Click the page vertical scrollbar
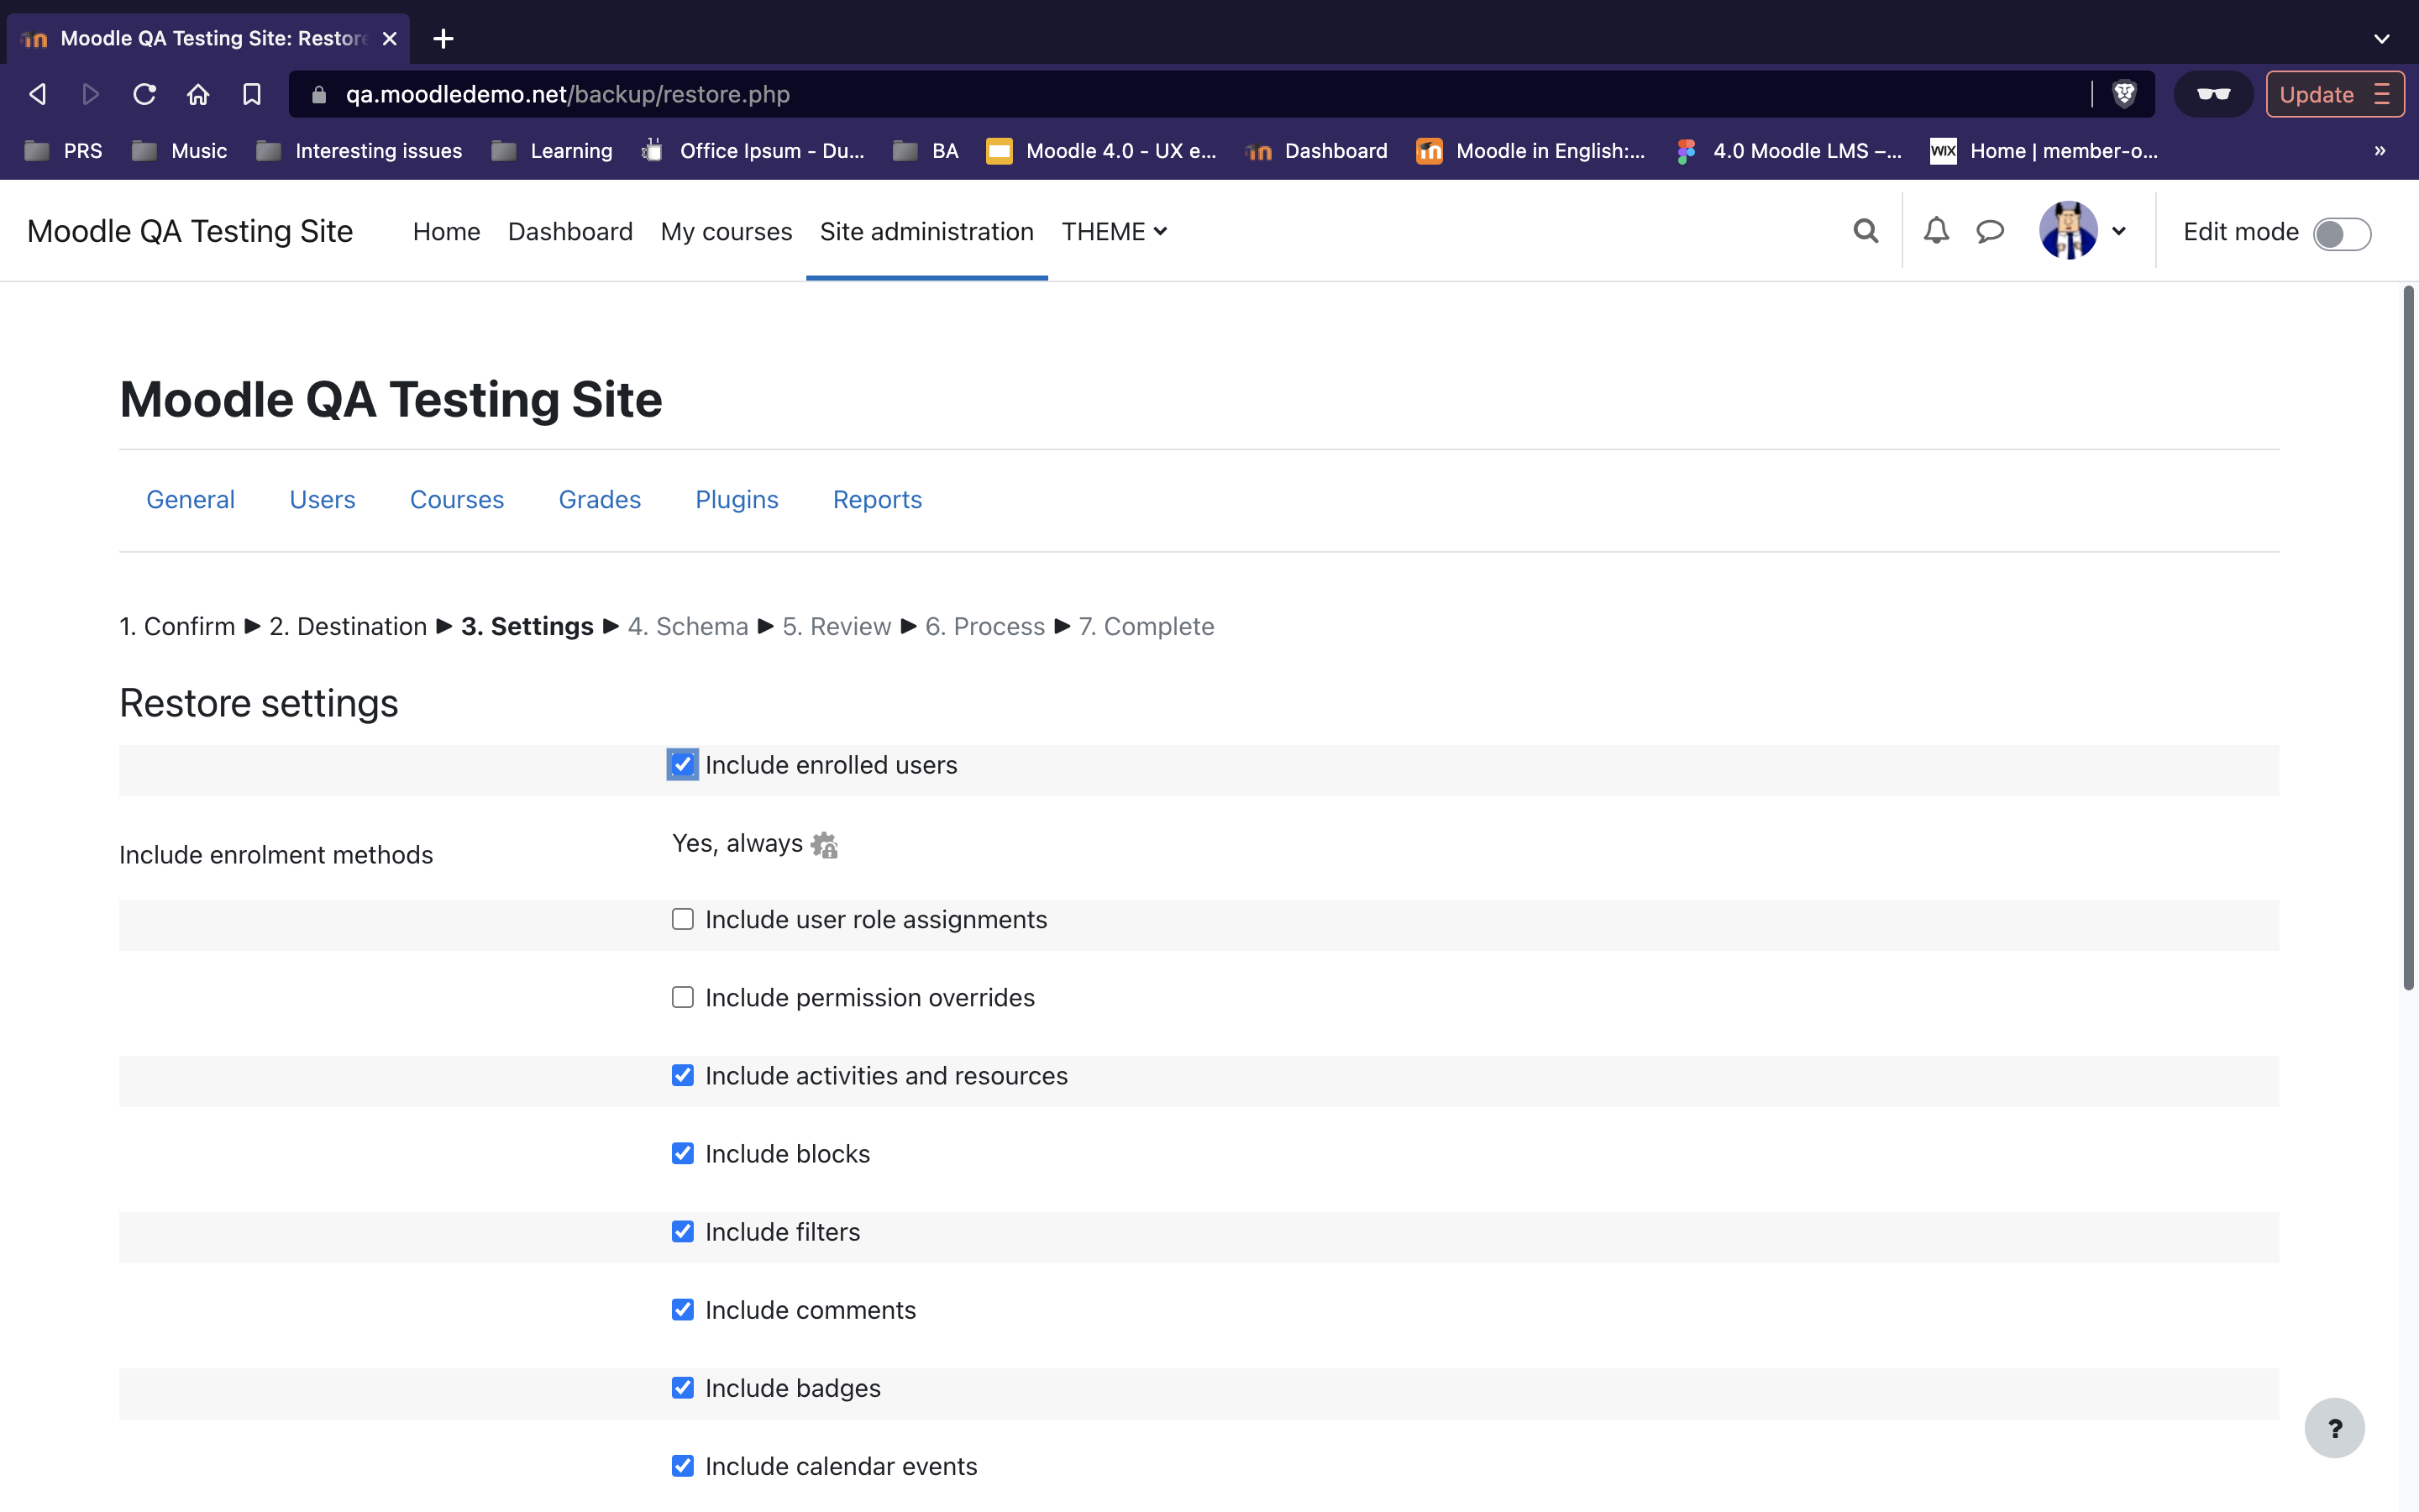 [2408, 638]
